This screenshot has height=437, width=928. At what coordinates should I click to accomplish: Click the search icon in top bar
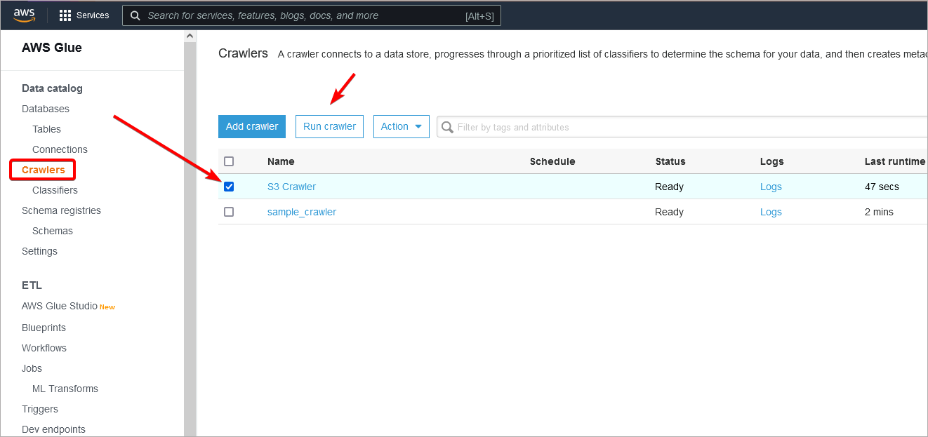pyautogui.click(x=135, y=15)
